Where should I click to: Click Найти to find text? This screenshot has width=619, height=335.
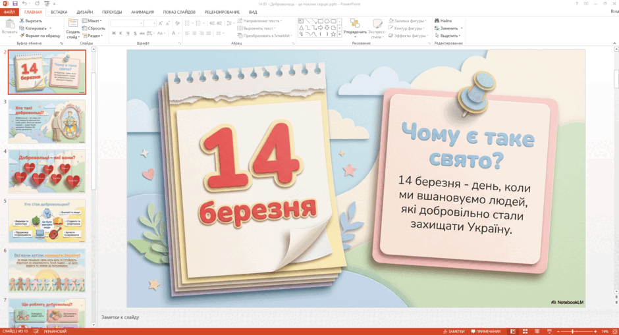click(443, 20)
